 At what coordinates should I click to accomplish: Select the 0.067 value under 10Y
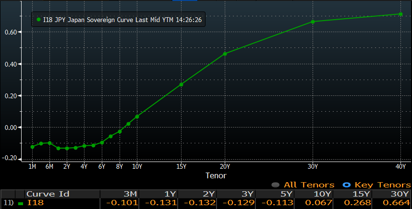pyautogui.click(x=319, y=203)
